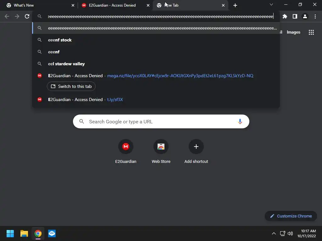Open the E2Guardian shortcut tile
322x241 pixels.
click(126, 151)
